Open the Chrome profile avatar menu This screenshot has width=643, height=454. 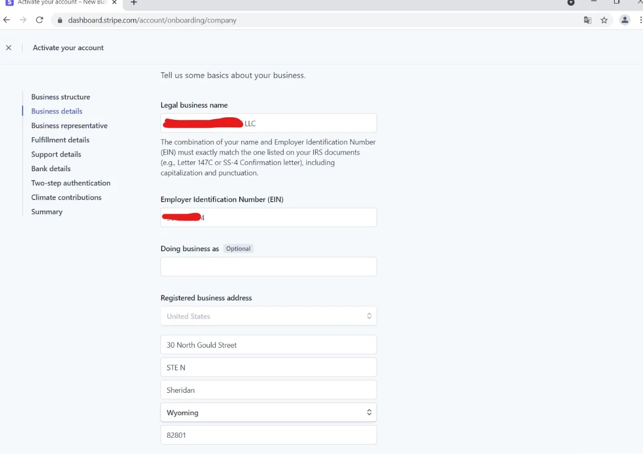tap(625, 20)
